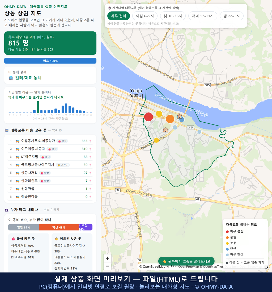Image resolution: width=272 pixels, height=292 pixels.
Task: Select the 예술인마을 stop name
Action: click(29, 197)
